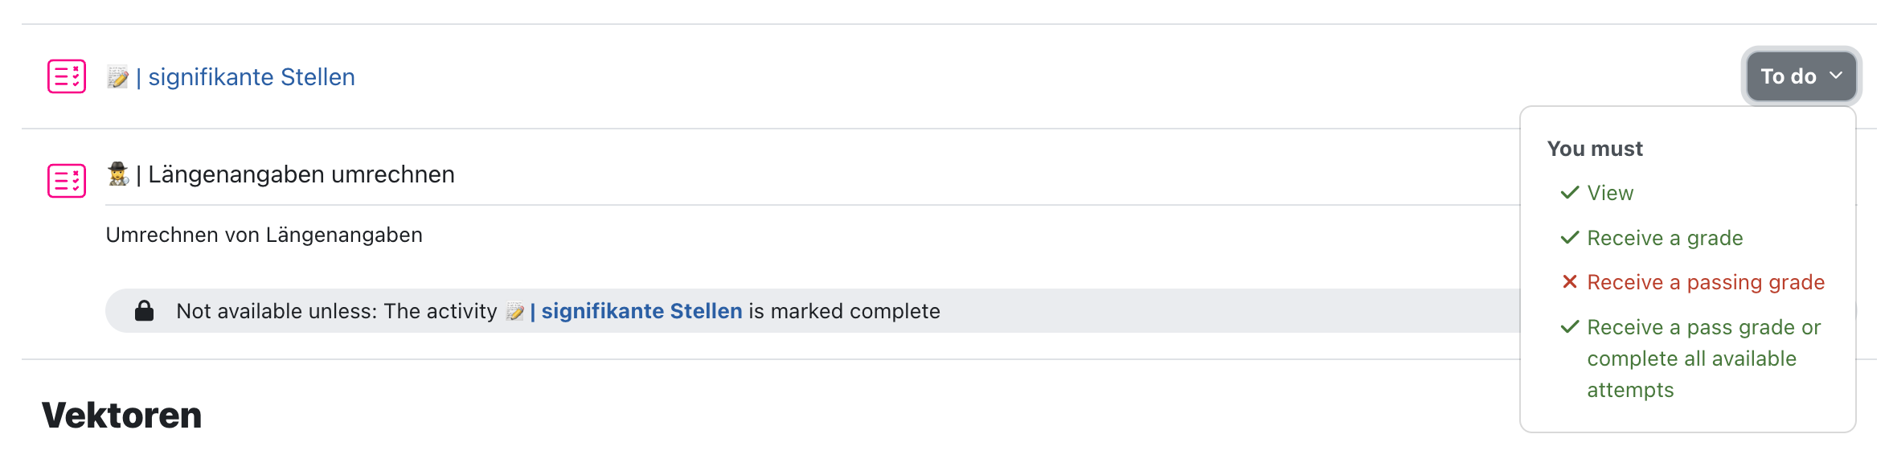Click the Längenangaben umrechnen activity title

[x=295, y=174]
